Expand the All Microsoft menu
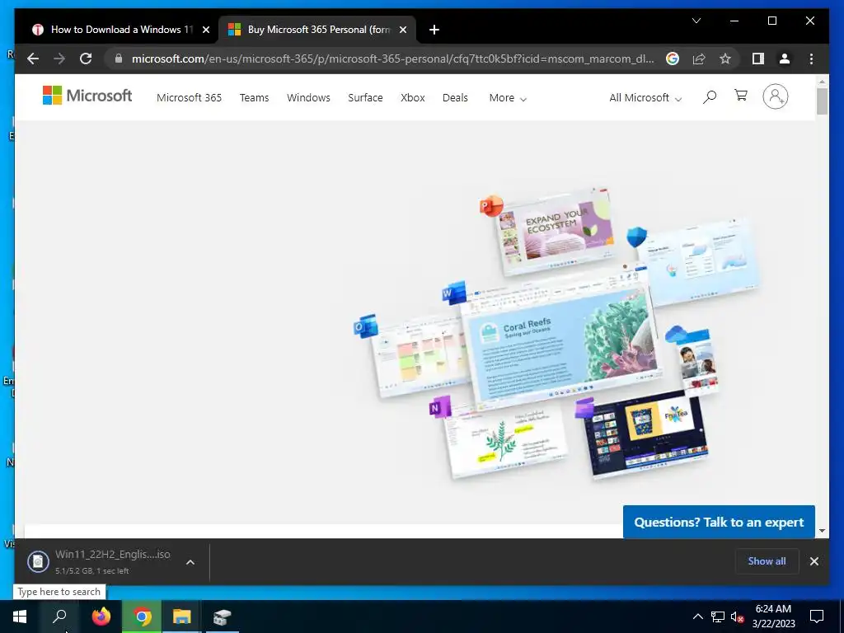Viewport: 844px width, 633px height. pyautogui.click(x=645, y=98)
